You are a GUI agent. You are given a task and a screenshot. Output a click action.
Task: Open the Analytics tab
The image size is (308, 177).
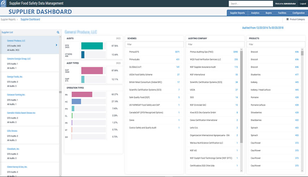(x=255, y=13)
